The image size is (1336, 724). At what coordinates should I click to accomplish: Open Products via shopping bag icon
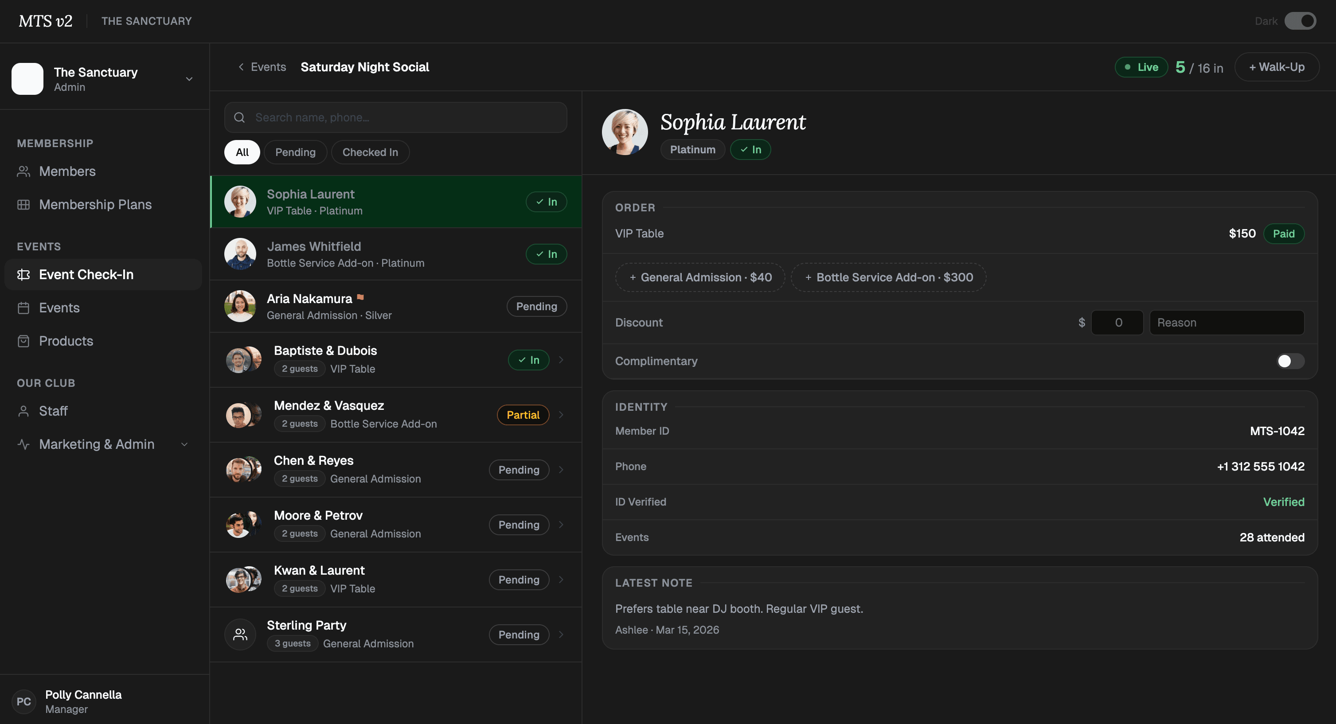(23, 341)
